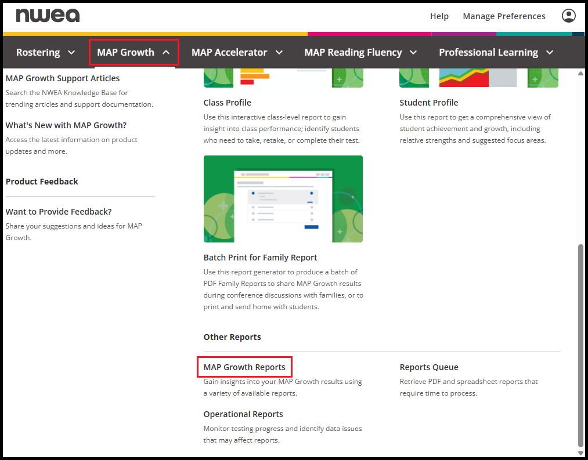
Task: Select the Student Profile title link
Action: point(429,103)
